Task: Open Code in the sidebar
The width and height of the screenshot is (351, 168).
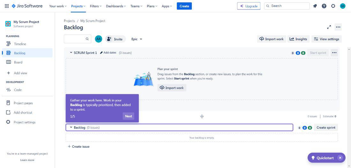Action: point(27,90)
